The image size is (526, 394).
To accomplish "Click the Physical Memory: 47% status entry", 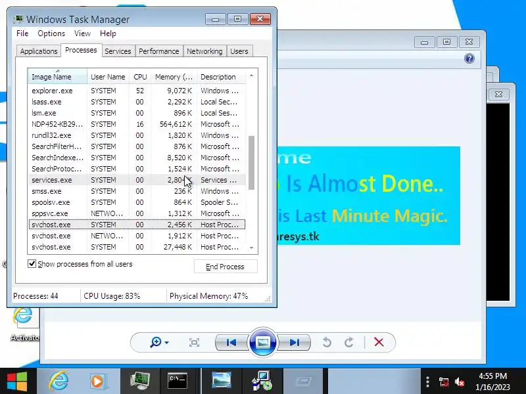I will 208,296.
